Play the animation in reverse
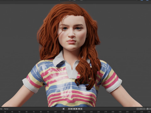Screen dimensions: 151x113 tap(74, 109)
